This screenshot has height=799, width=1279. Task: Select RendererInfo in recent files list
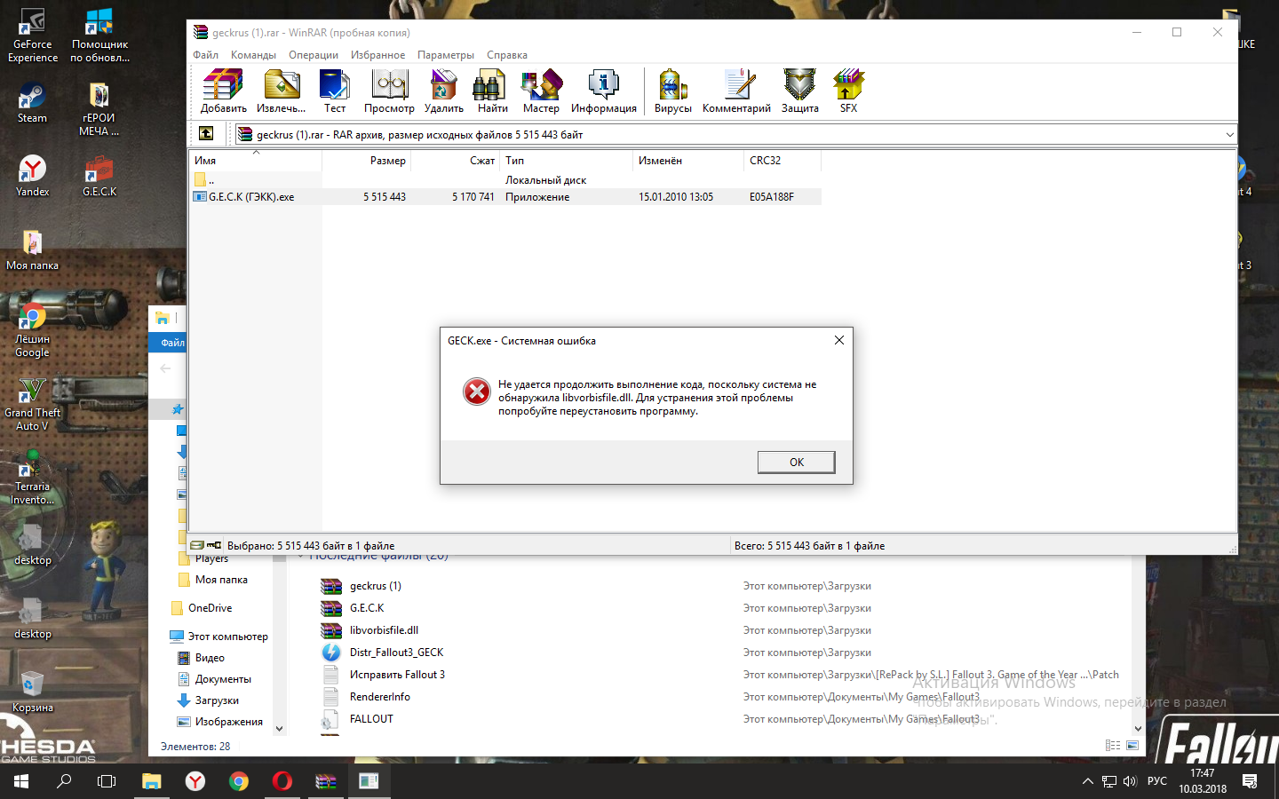pos(379,697)
